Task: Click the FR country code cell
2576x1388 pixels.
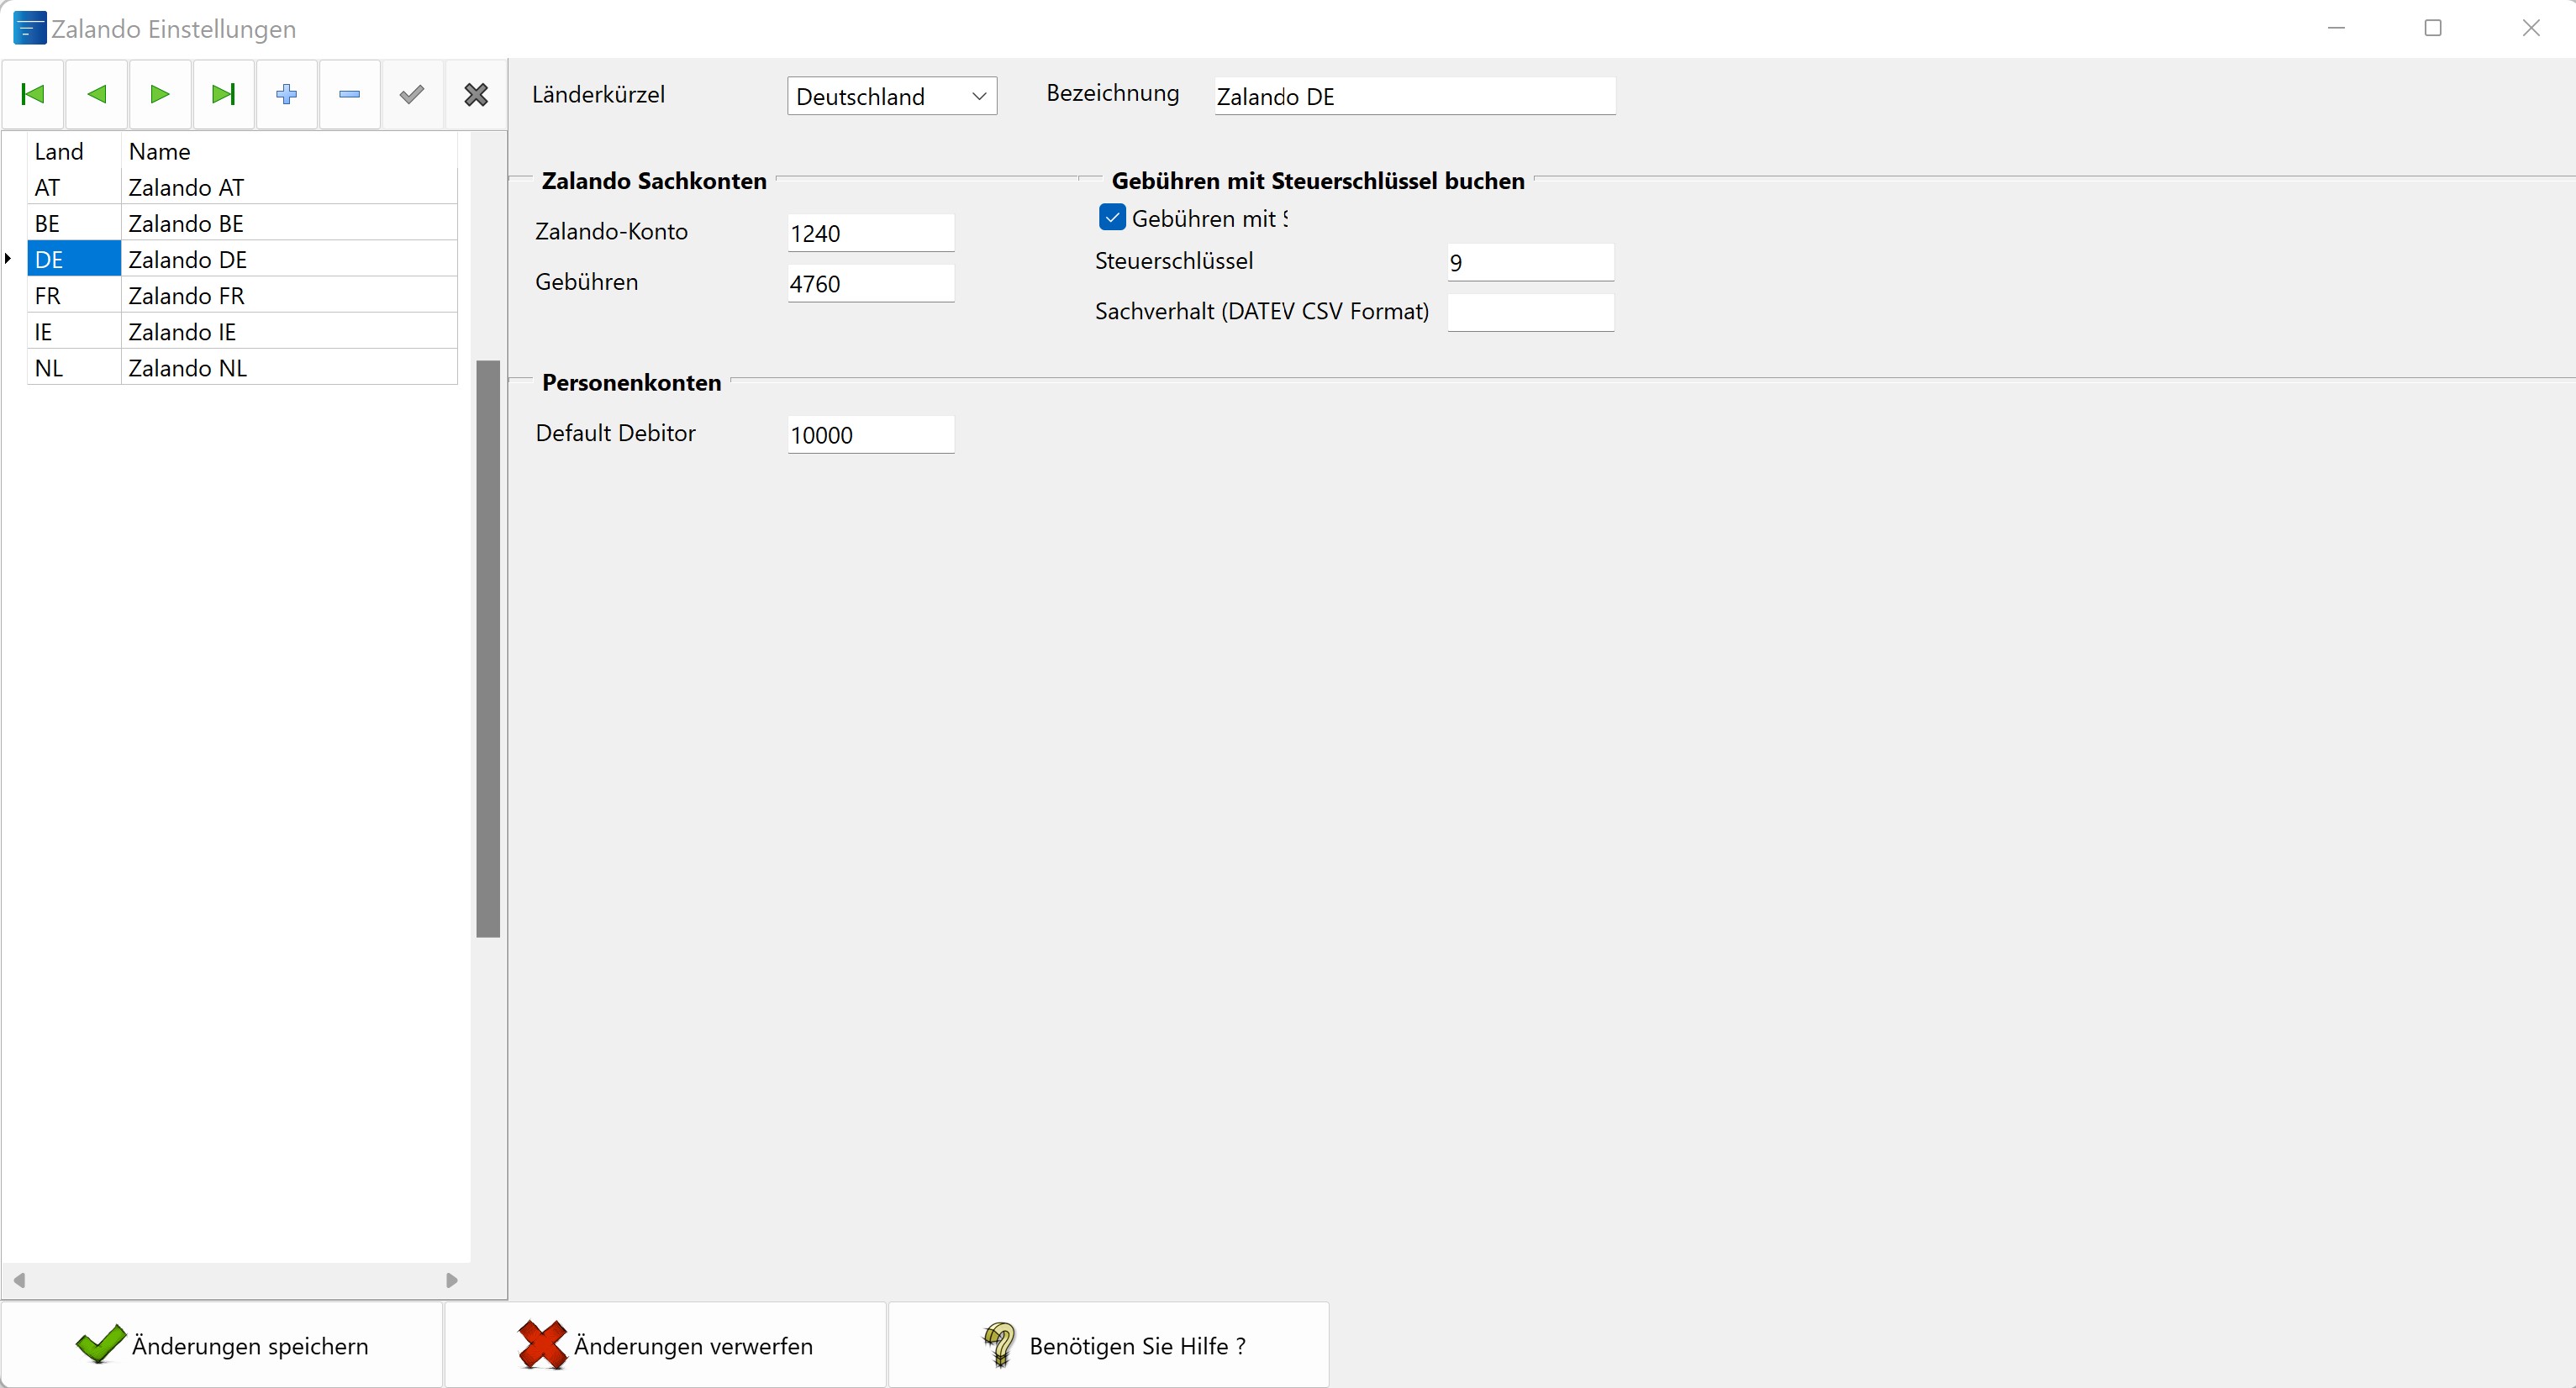Action: [74, 295]
